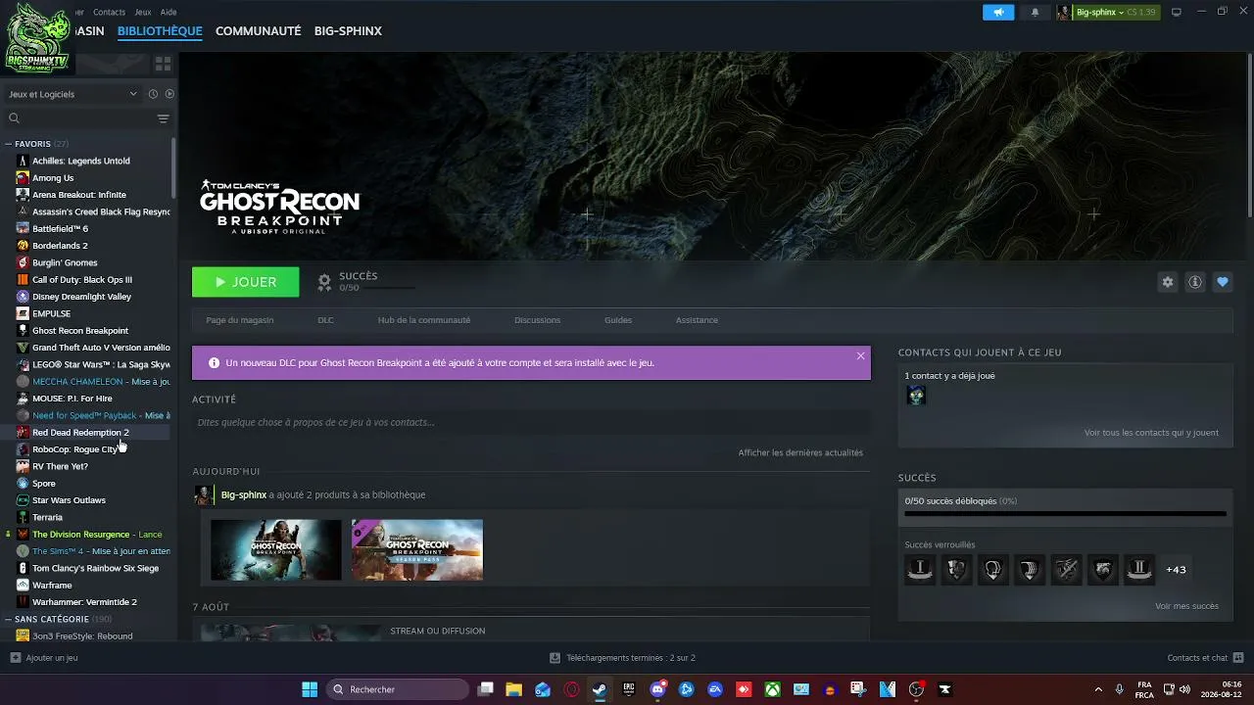1254x705 pixels.
Task: Open the Ghost Recon Breakpoint activity thumbnail
Action: 276,550
